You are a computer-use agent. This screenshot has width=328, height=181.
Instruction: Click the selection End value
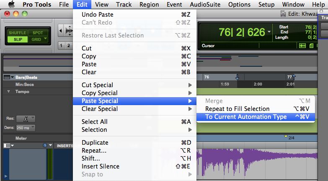[x=311, y=32]
